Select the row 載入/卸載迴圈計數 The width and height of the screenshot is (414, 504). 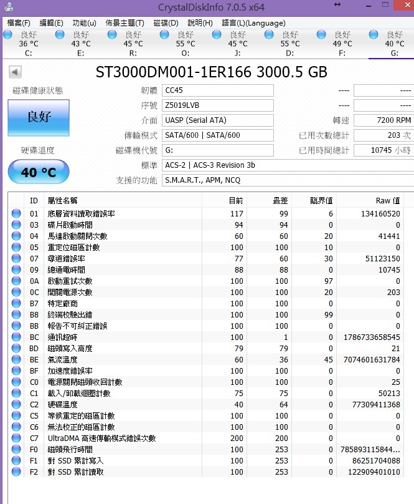coord(206,393)
